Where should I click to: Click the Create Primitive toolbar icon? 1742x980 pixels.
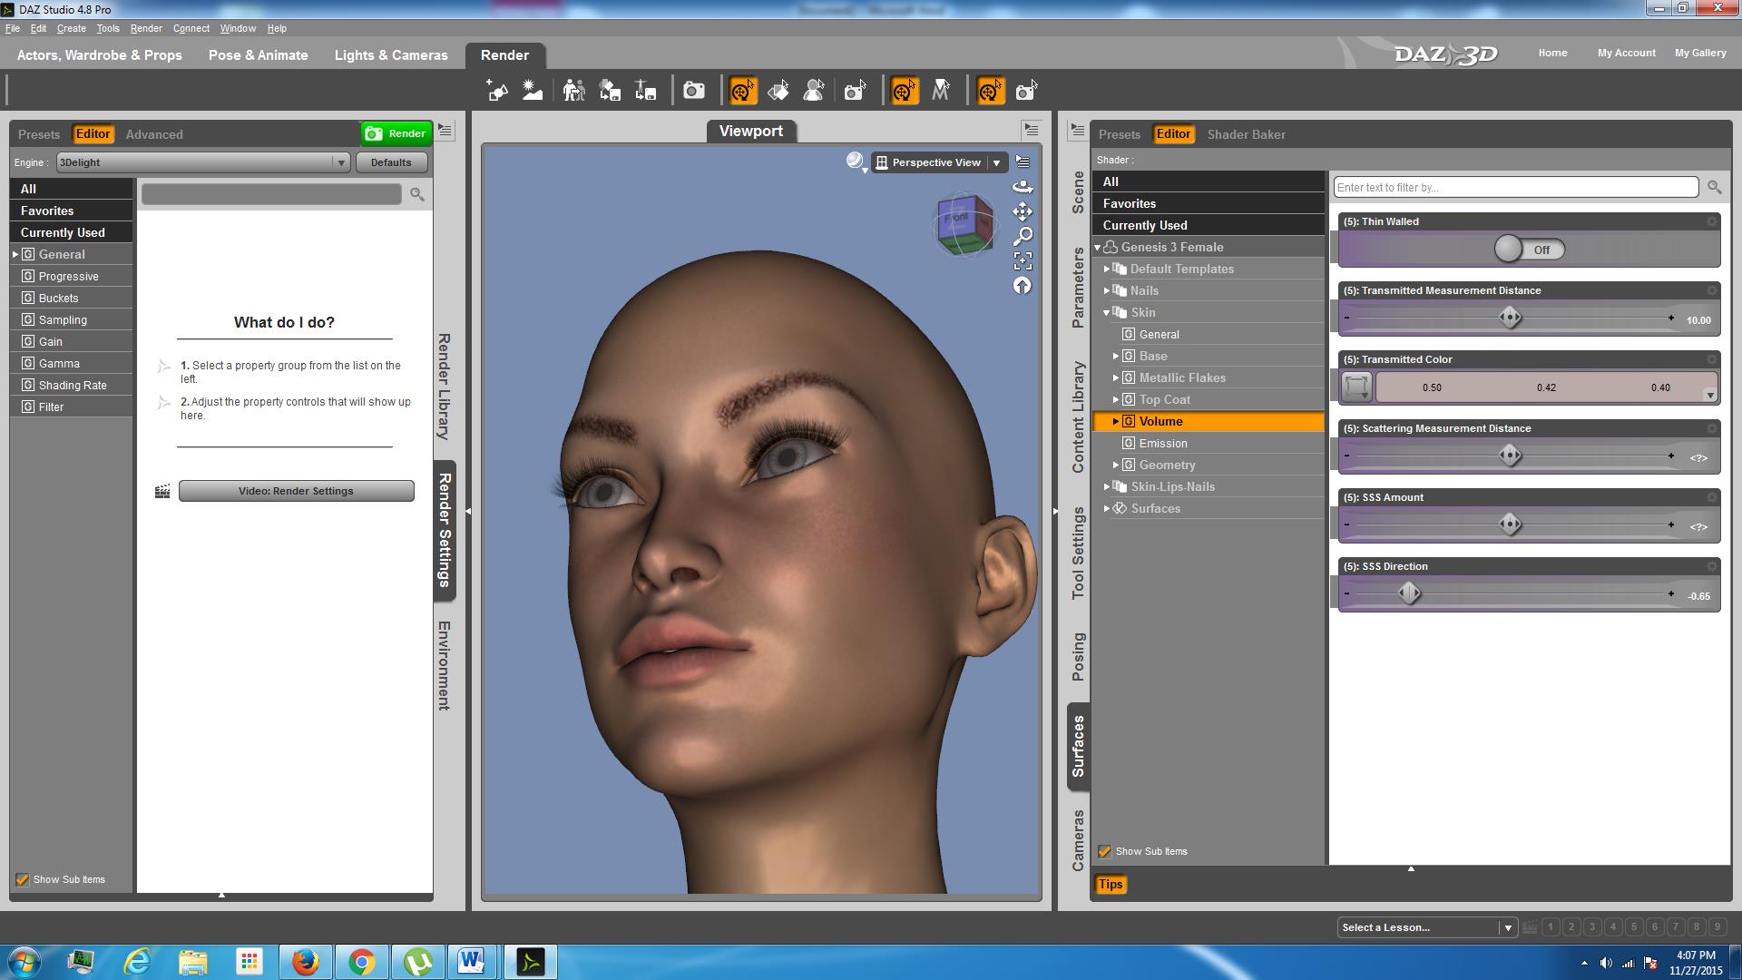[x=496, y=91]
